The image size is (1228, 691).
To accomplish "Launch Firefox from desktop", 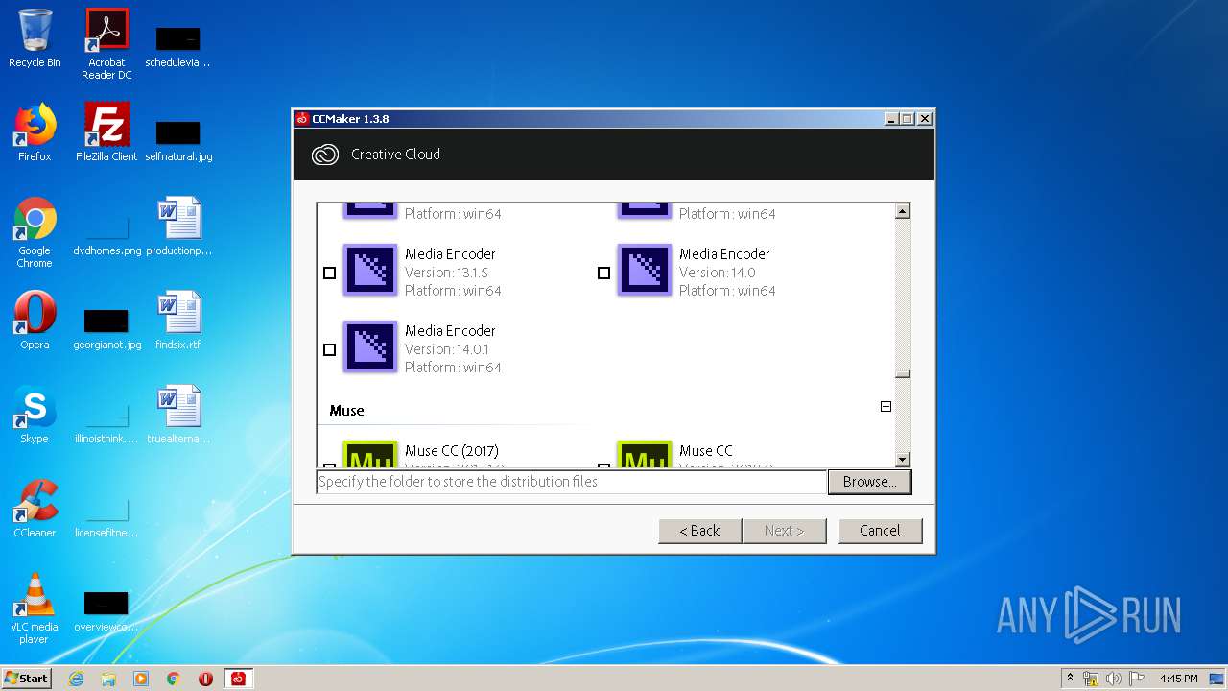I will pos(35,132).
